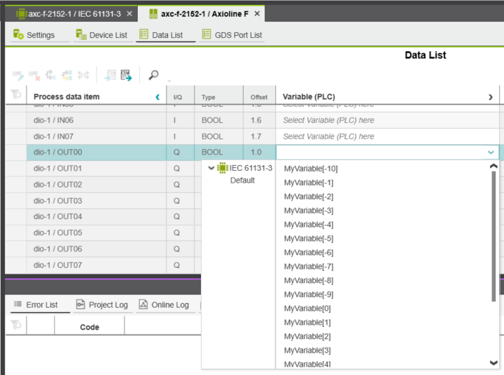Open the Device List tab
This screenshot has height=375, width=504.
coord(102,35)
